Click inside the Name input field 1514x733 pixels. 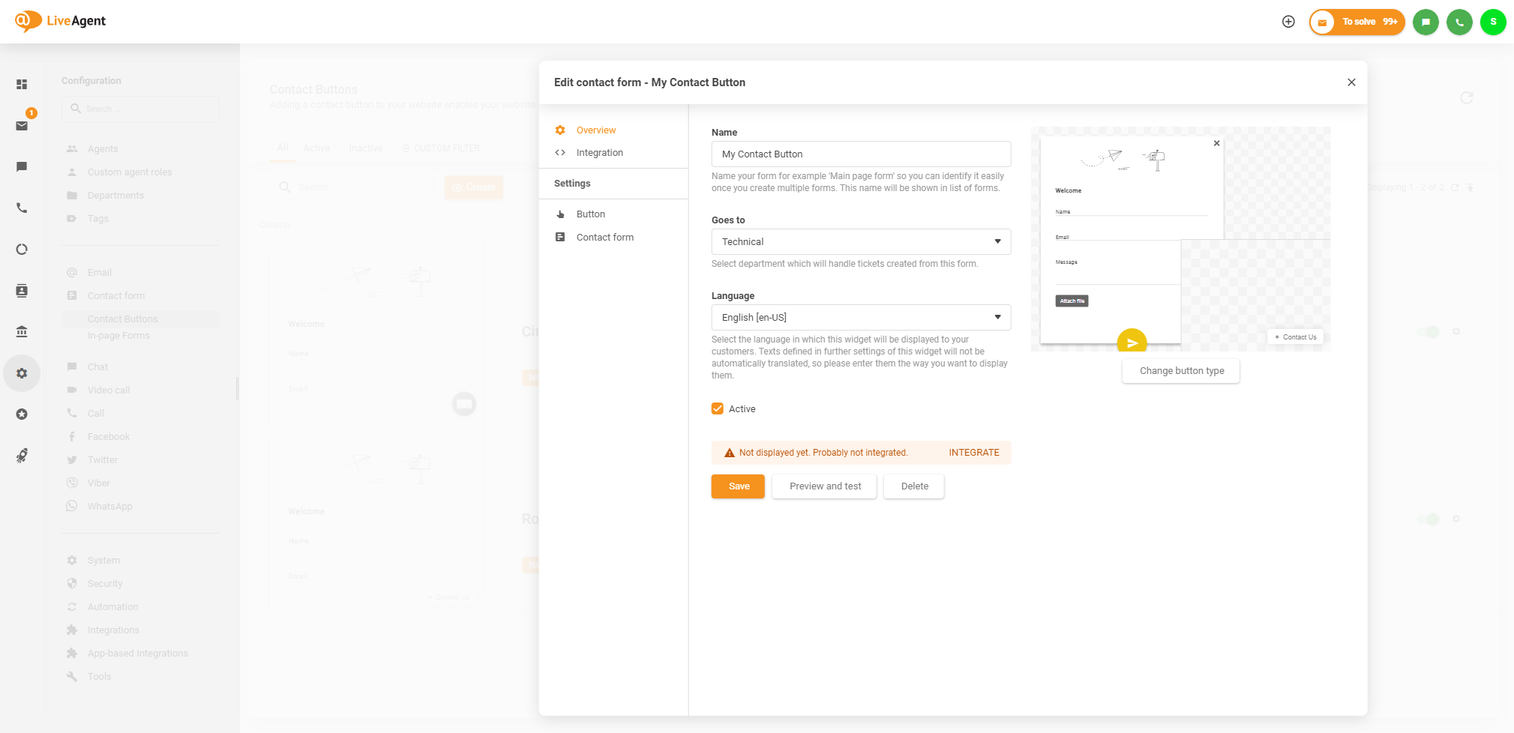tap(860, 154)
